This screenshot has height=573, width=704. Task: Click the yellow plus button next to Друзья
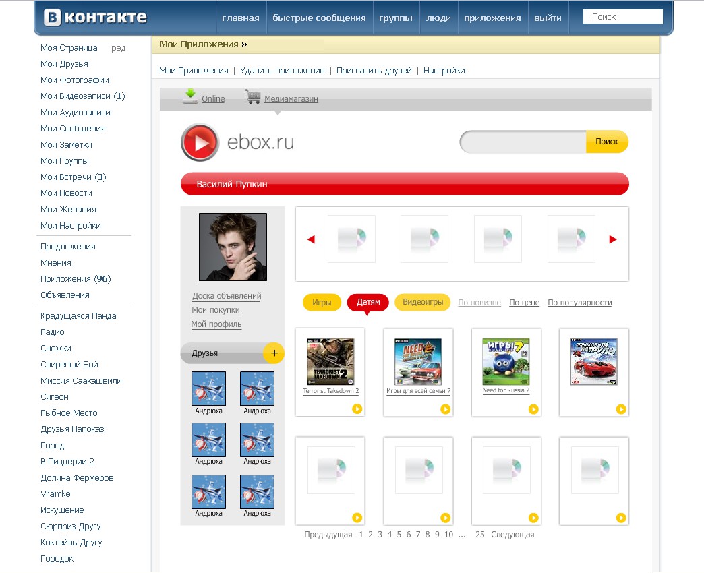pyautogui.click(x=274, y=353)
